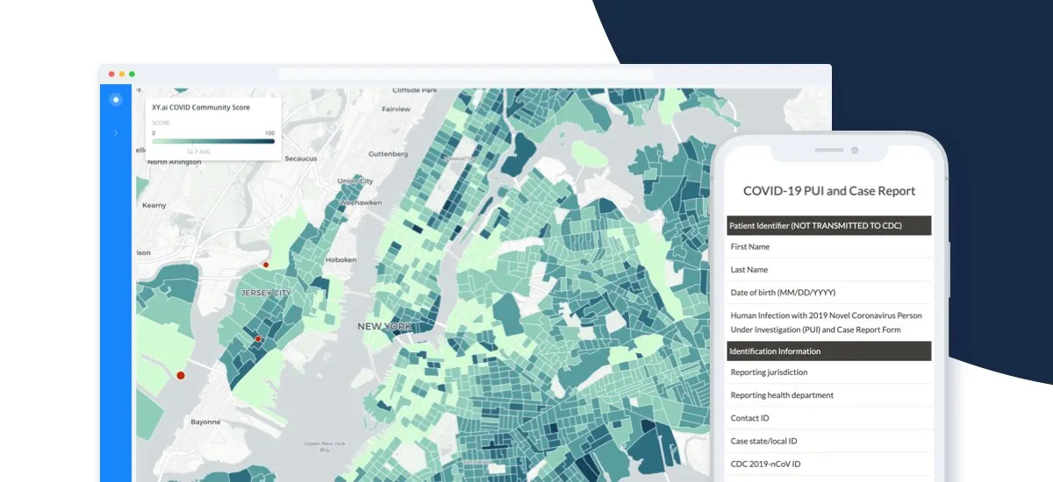The image size is (1053, 482).
Task: Click the circular logo icon in blue sidebar
Action: point(115,100)
